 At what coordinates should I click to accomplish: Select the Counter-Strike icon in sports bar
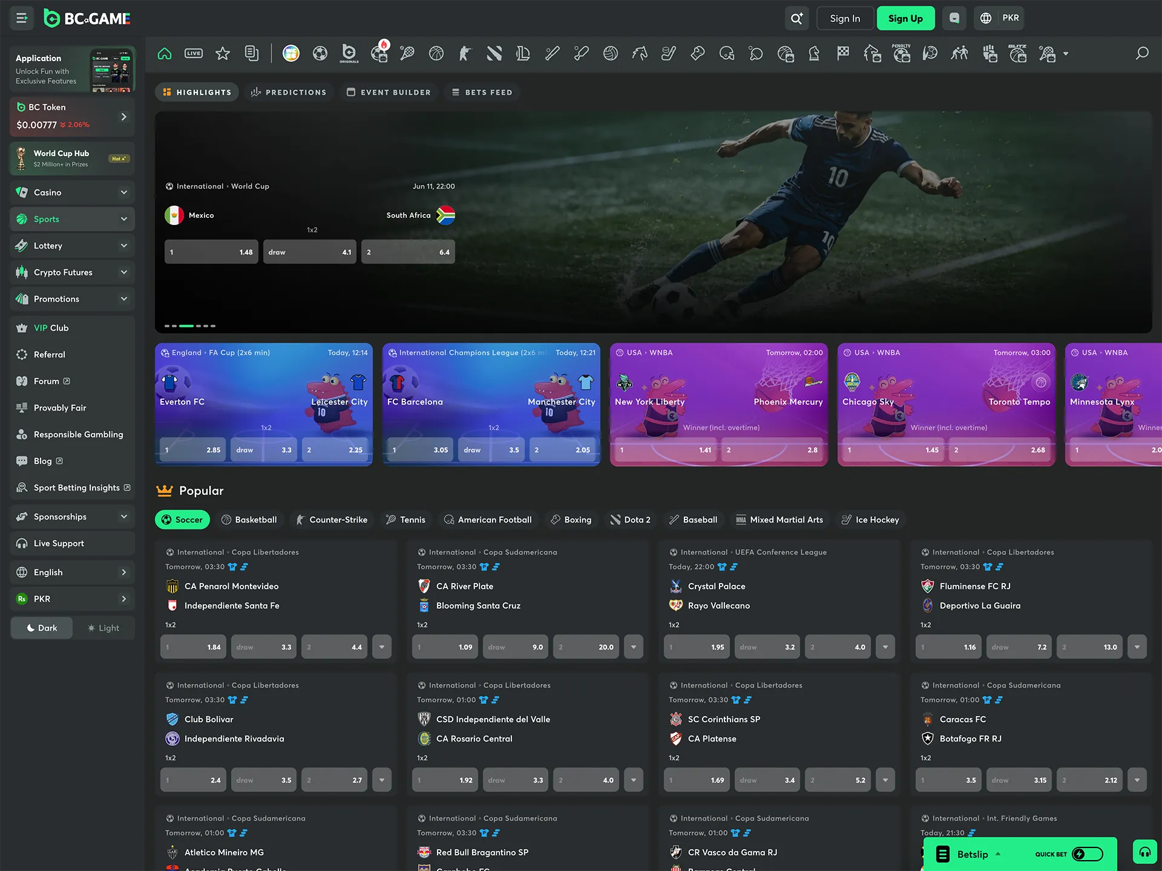(x=465, y=54)
